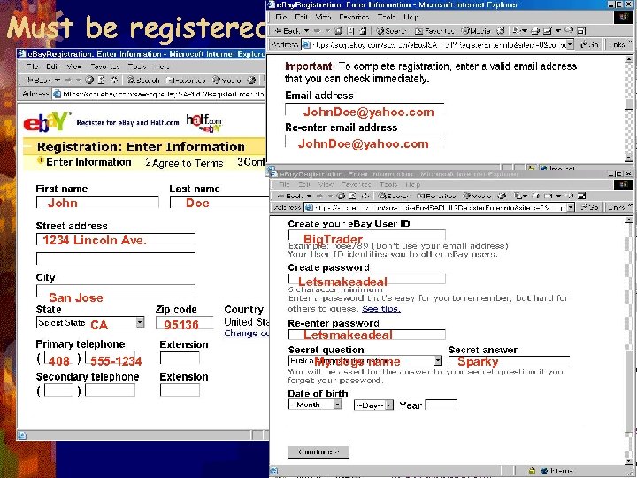The height and width of the screenshot is (478, 637).
Task: Click the primary telephone area code field
Action: pos(58,358)
